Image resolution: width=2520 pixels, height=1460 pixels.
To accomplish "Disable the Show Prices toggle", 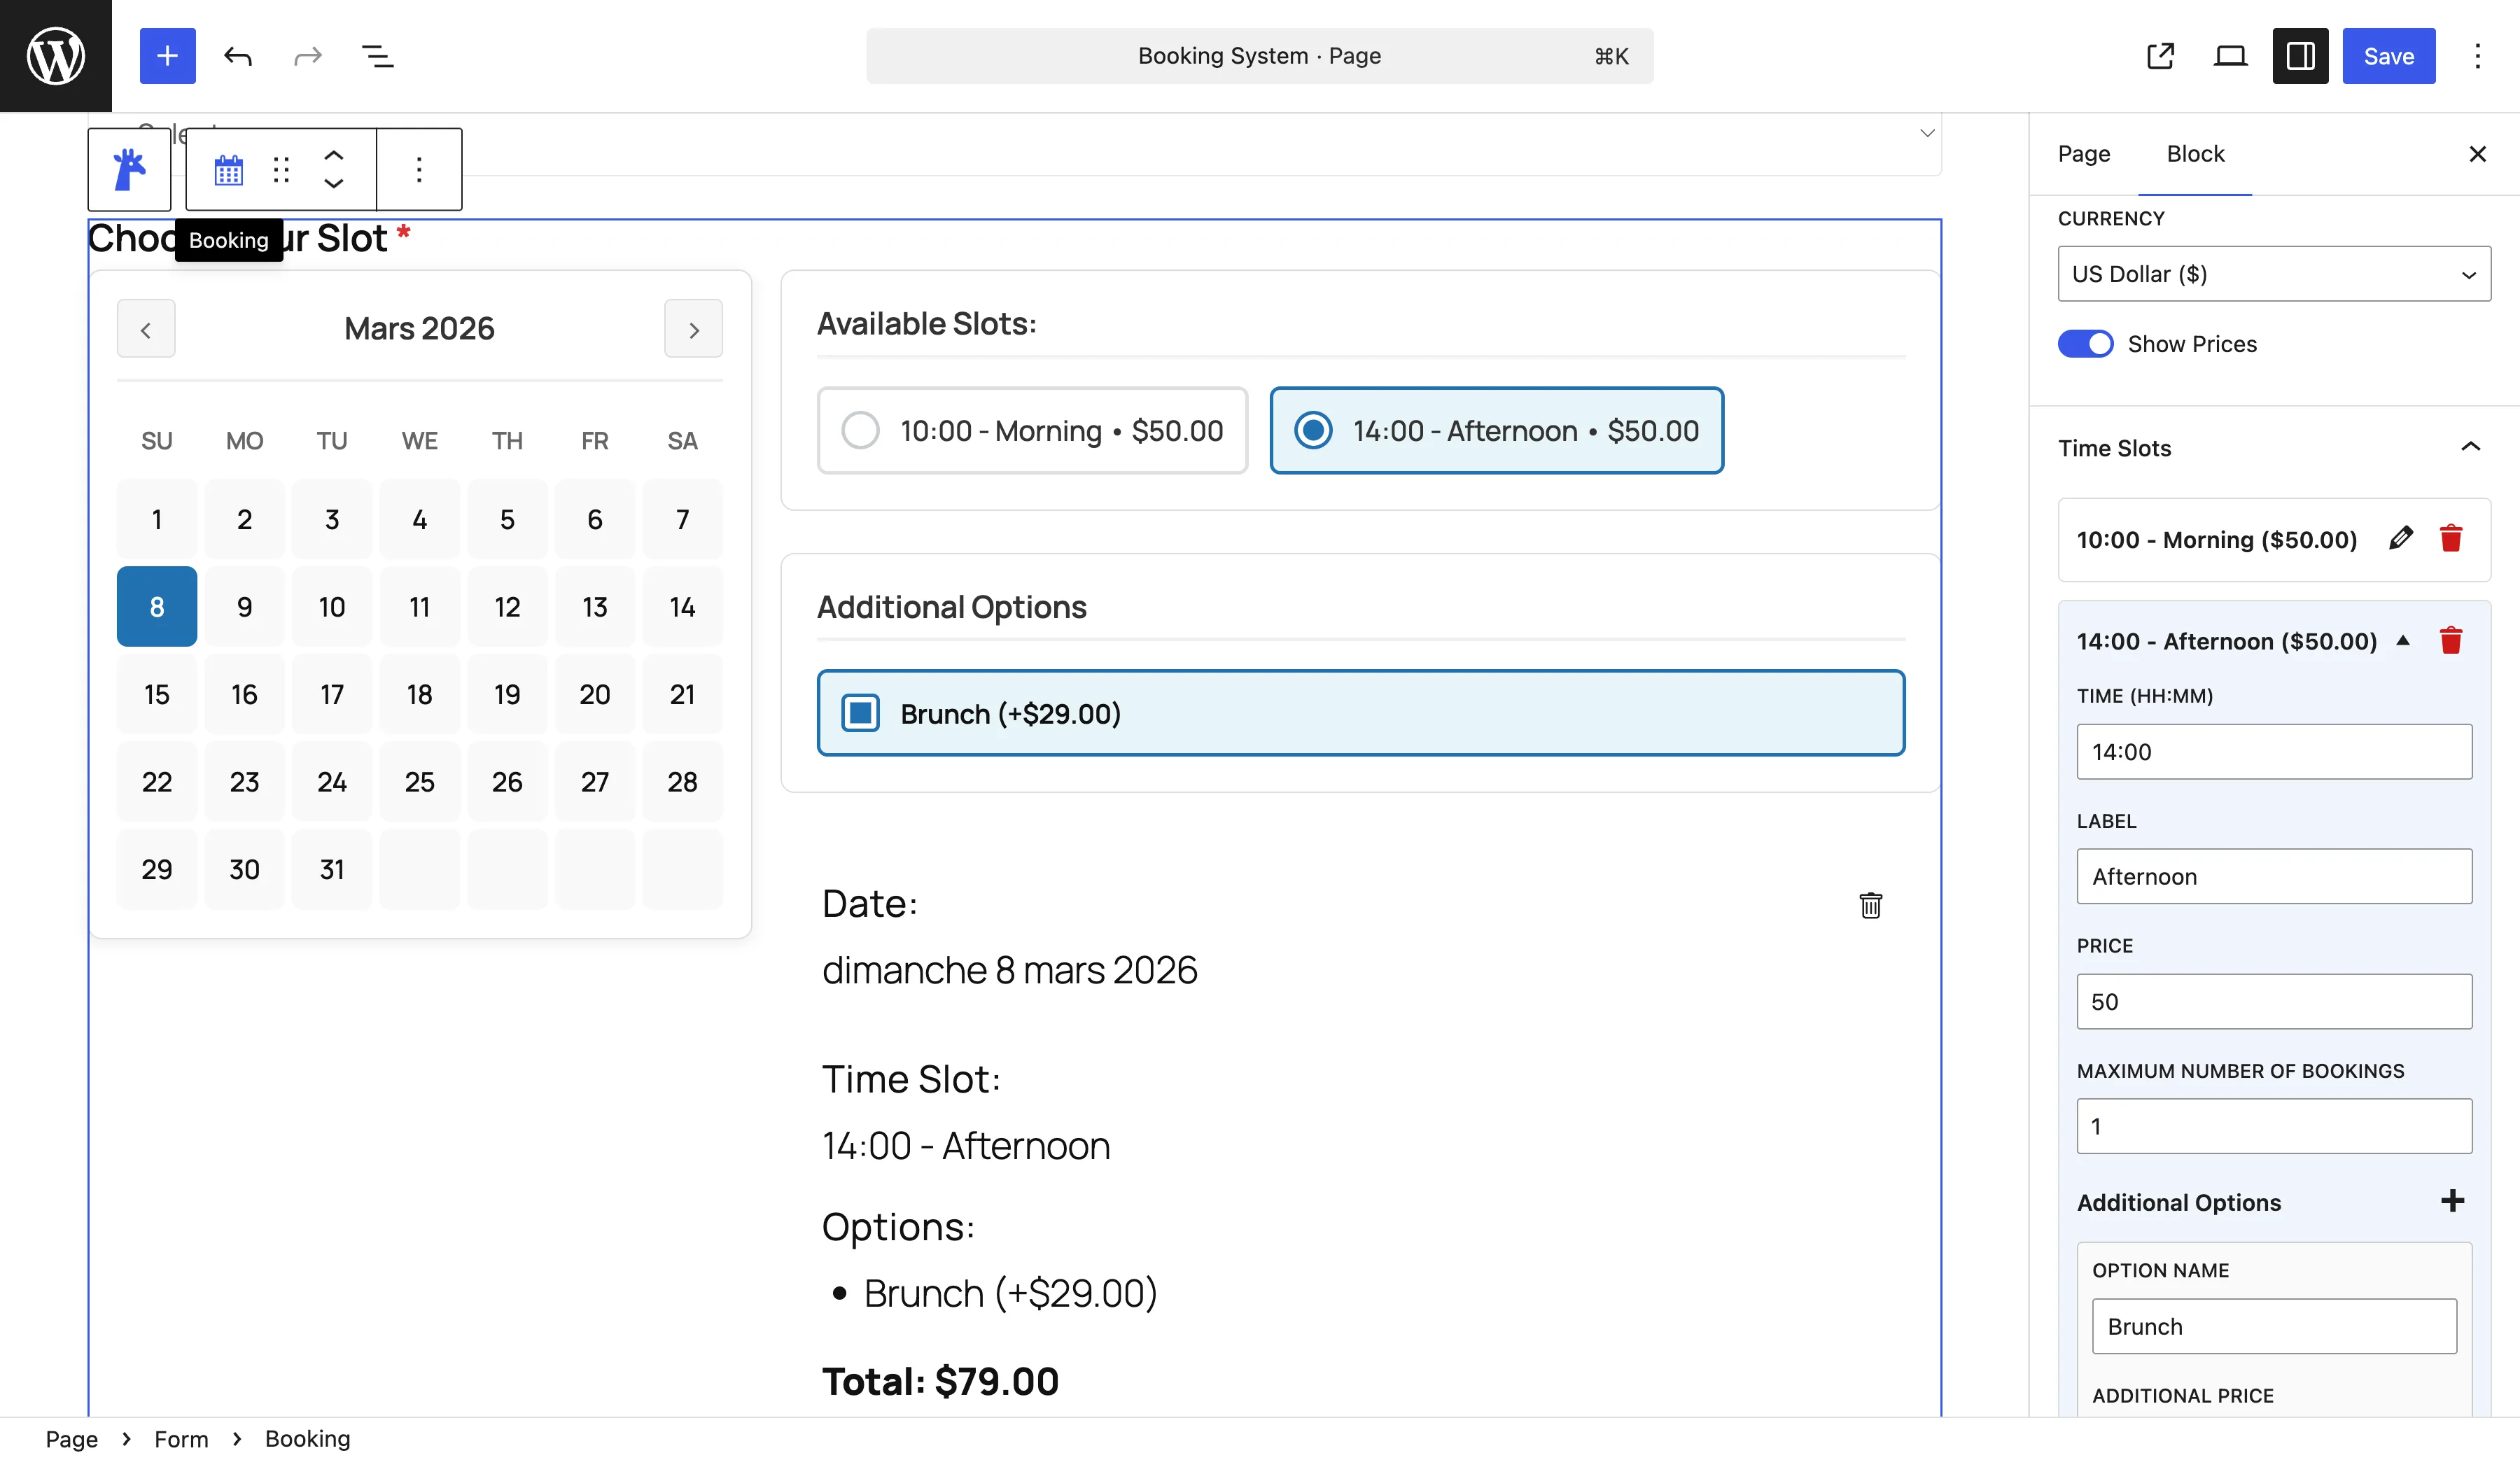I will pos(2086,344).
